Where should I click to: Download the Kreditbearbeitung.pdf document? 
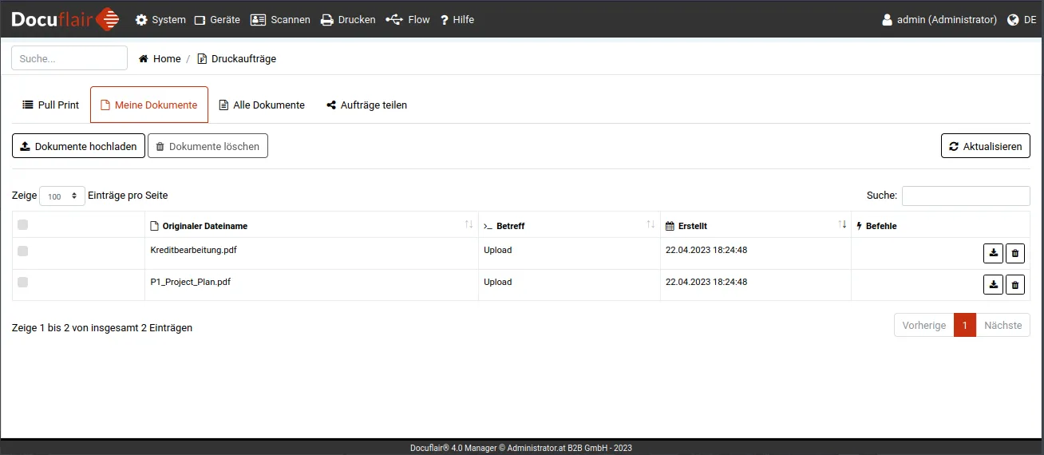[x=993, y=254]
